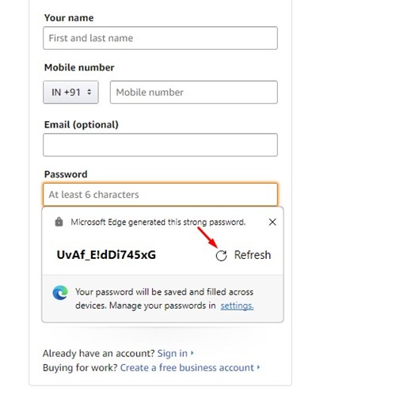Open the IN +91 country code dropdown
Screen dimensions: 396x395
pyautogui.click(x=70, y=92)
